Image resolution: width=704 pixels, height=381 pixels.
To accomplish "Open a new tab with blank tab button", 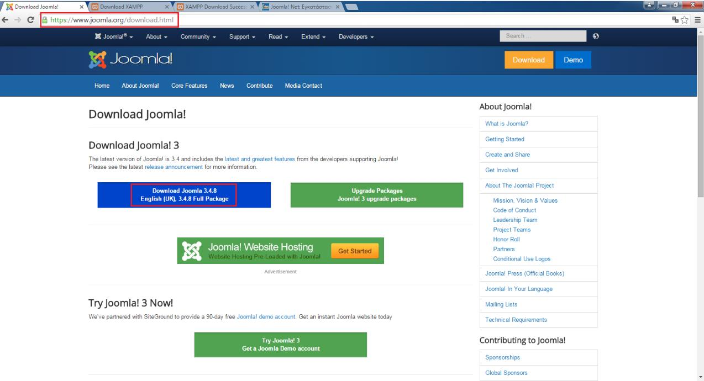I will 353,7.
